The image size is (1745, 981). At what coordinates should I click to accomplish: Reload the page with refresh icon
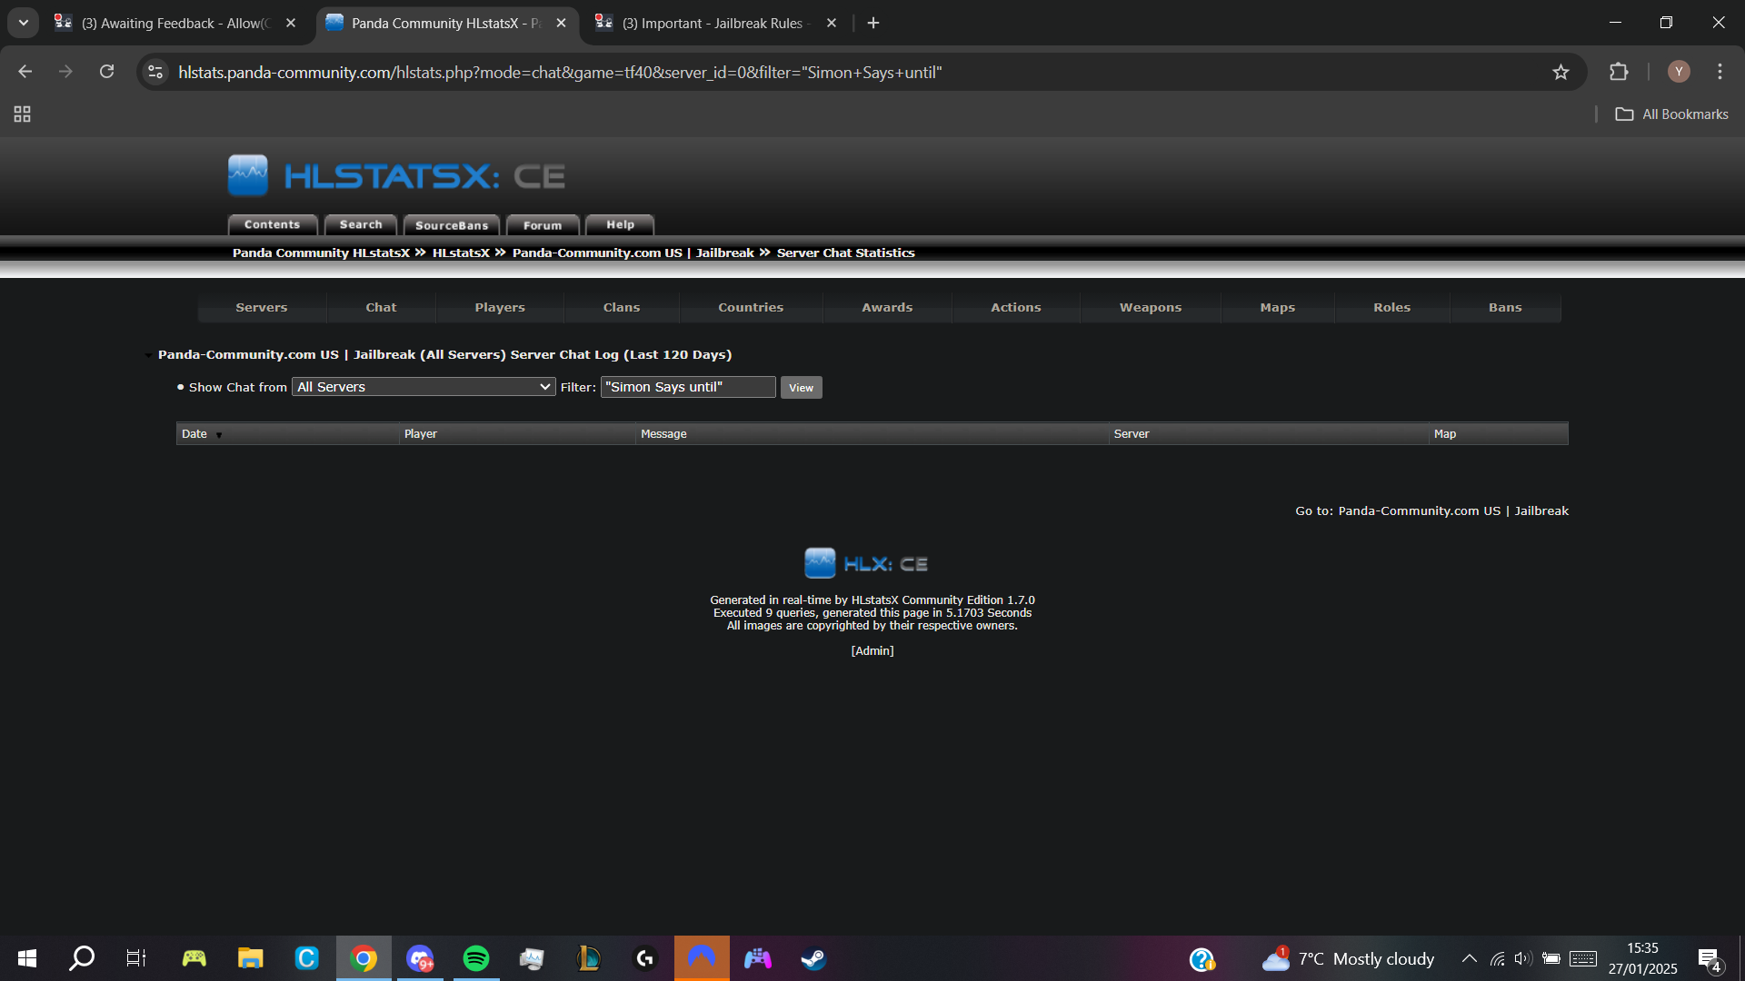[x=106, y=72]
